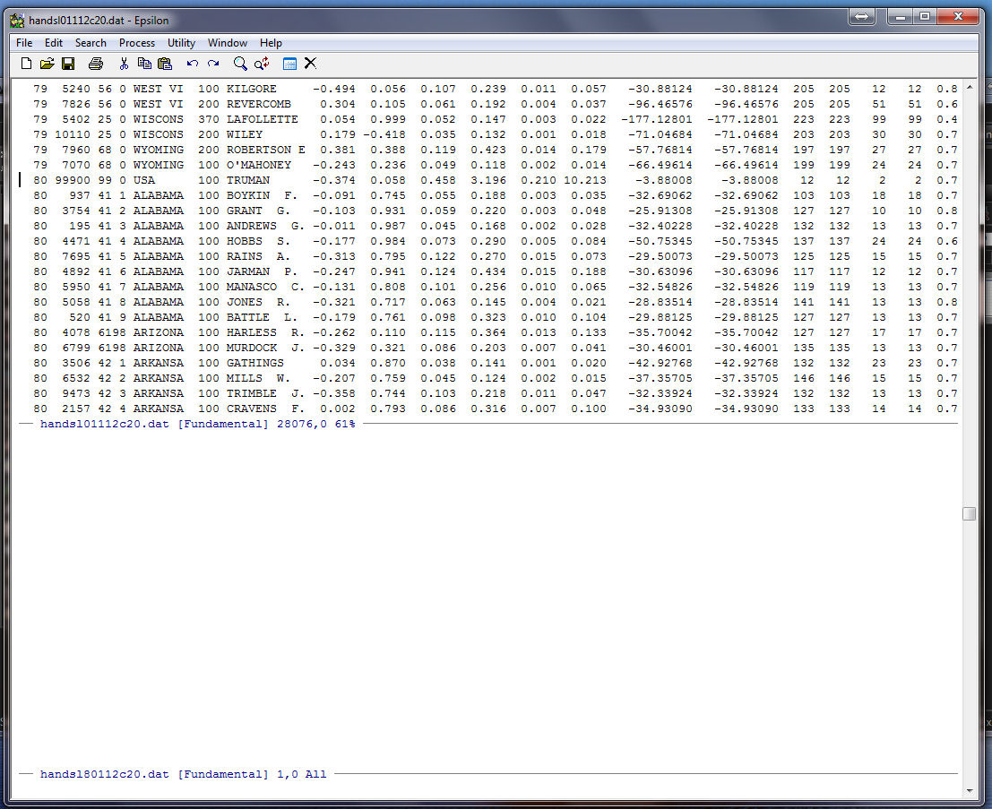Click the vertical scrollbar thumb
The width and height of the screenshot is (992, 809).
point(969,513)
